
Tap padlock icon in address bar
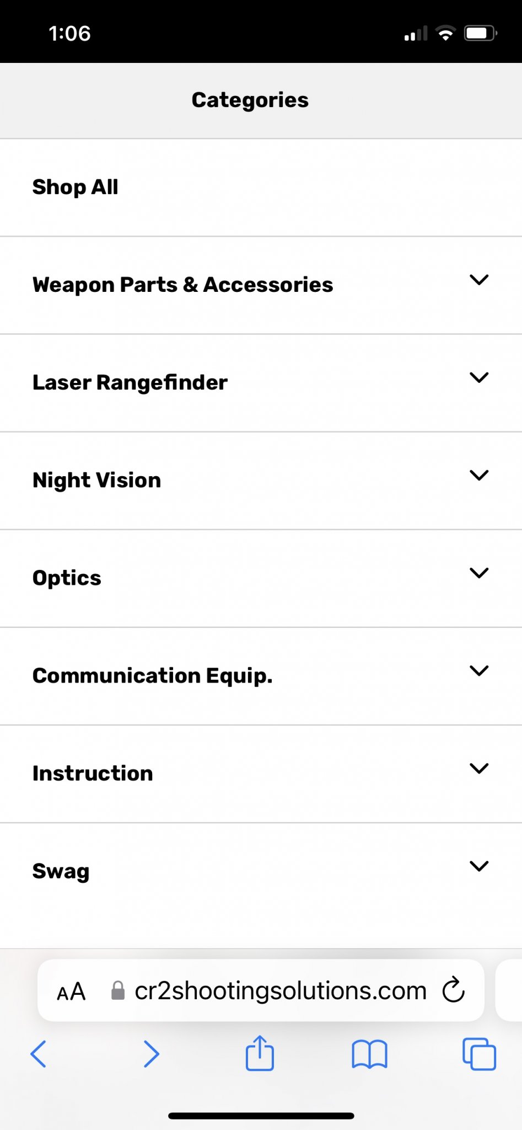(x=117, y=990)
